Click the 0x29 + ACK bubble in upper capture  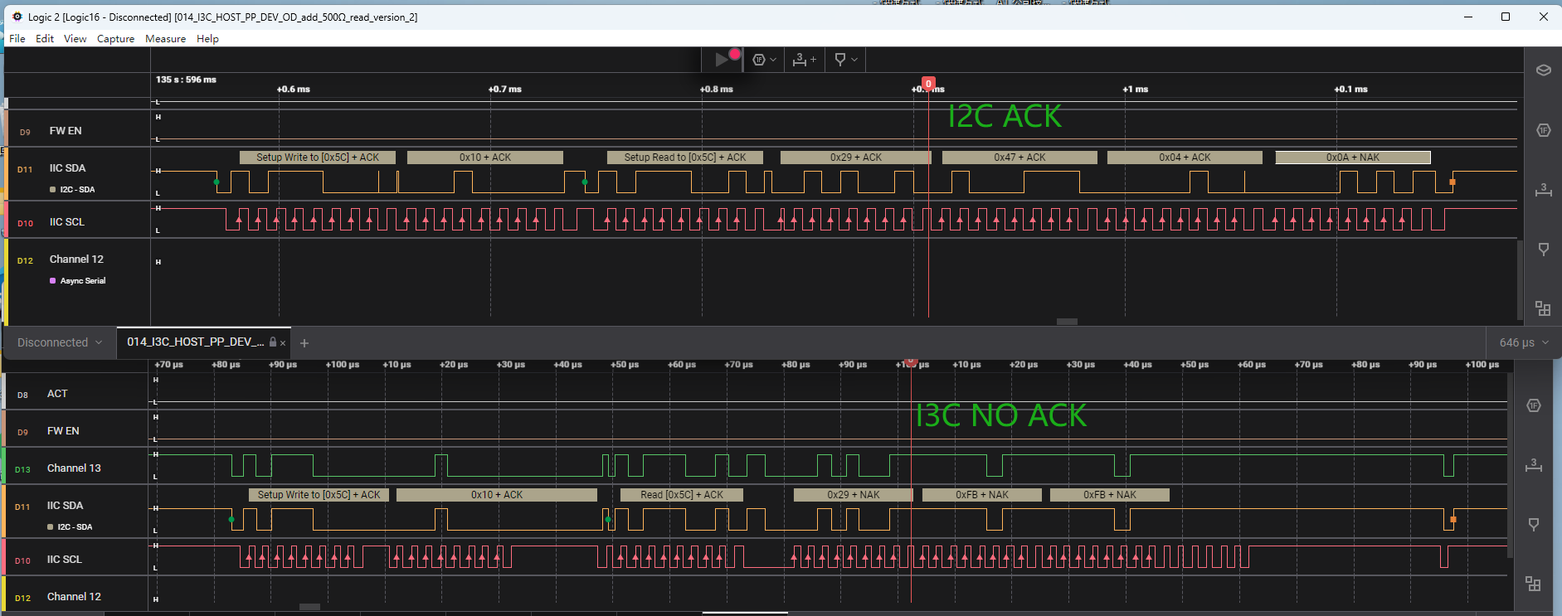[855, 158]
